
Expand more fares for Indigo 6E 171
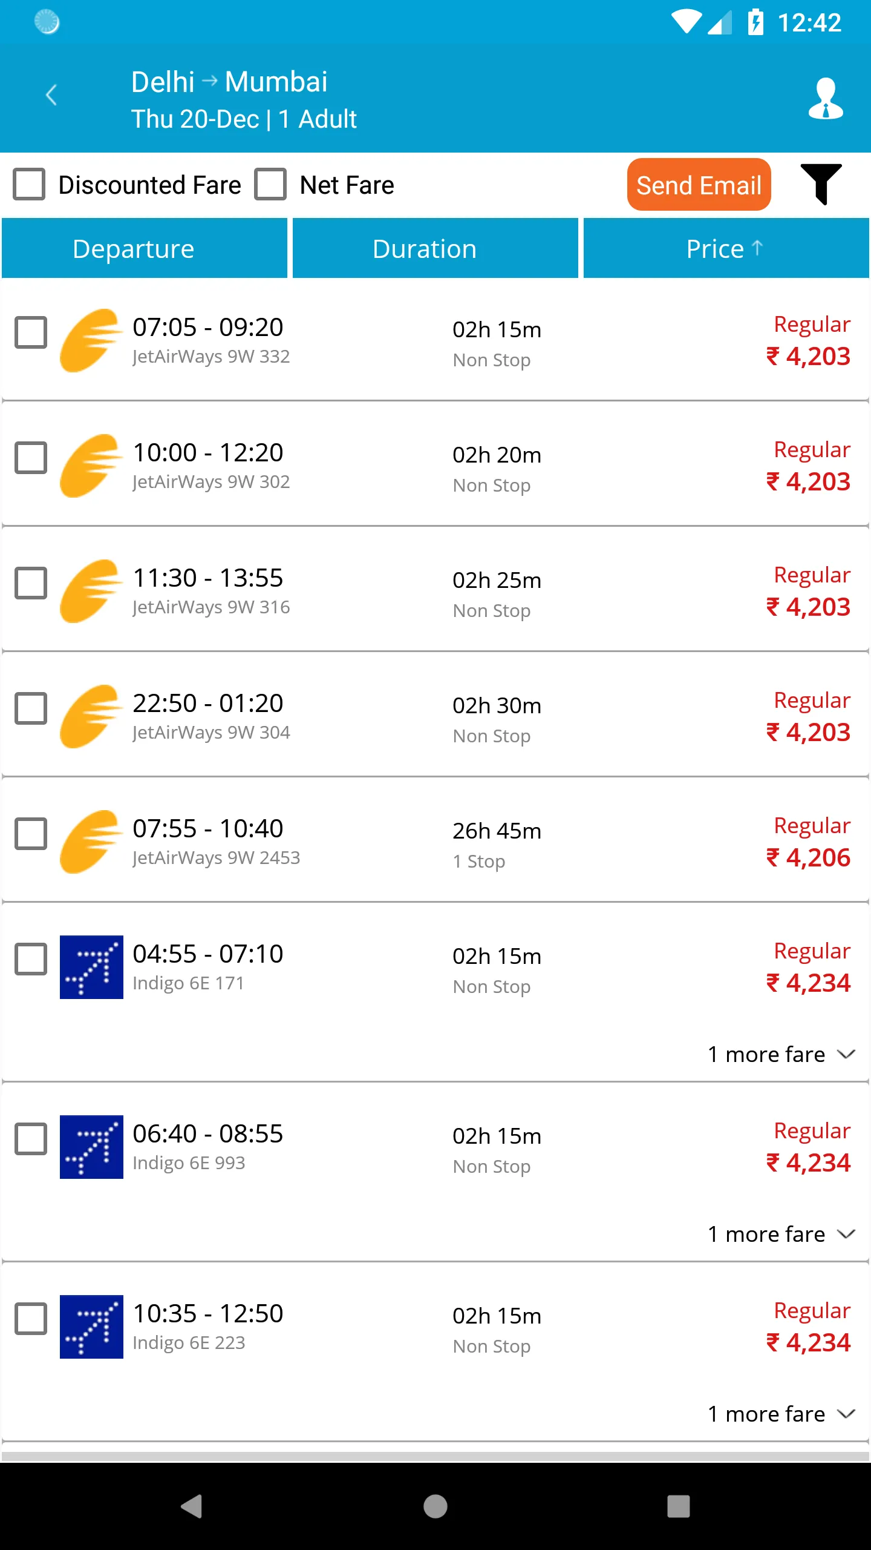(781, 1054)
